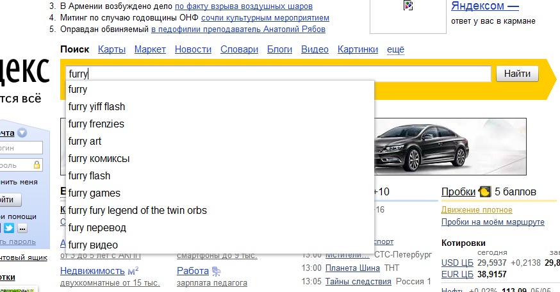Open the Почта dropdown arrow
Viewport: 560px width, 292px height.
point(22,133)
